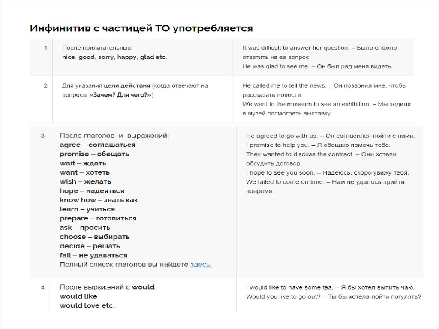Click the entry "prepare – готовиться"

[x=98, y=218]
